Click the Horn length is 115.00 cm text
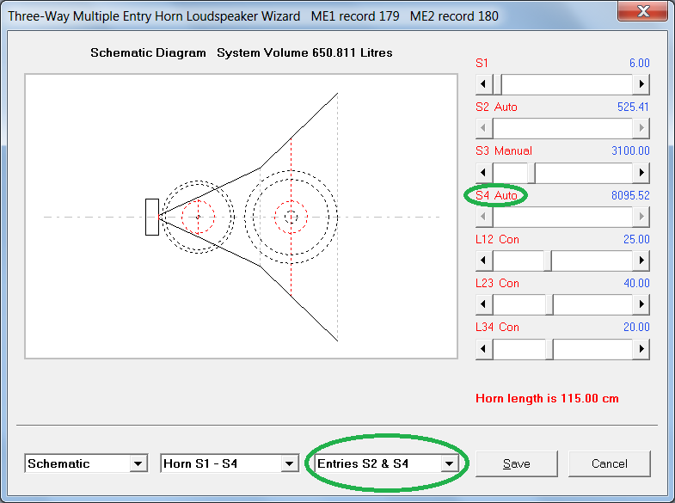The height and width of the screenshot is (503, 675). (547, 399)
